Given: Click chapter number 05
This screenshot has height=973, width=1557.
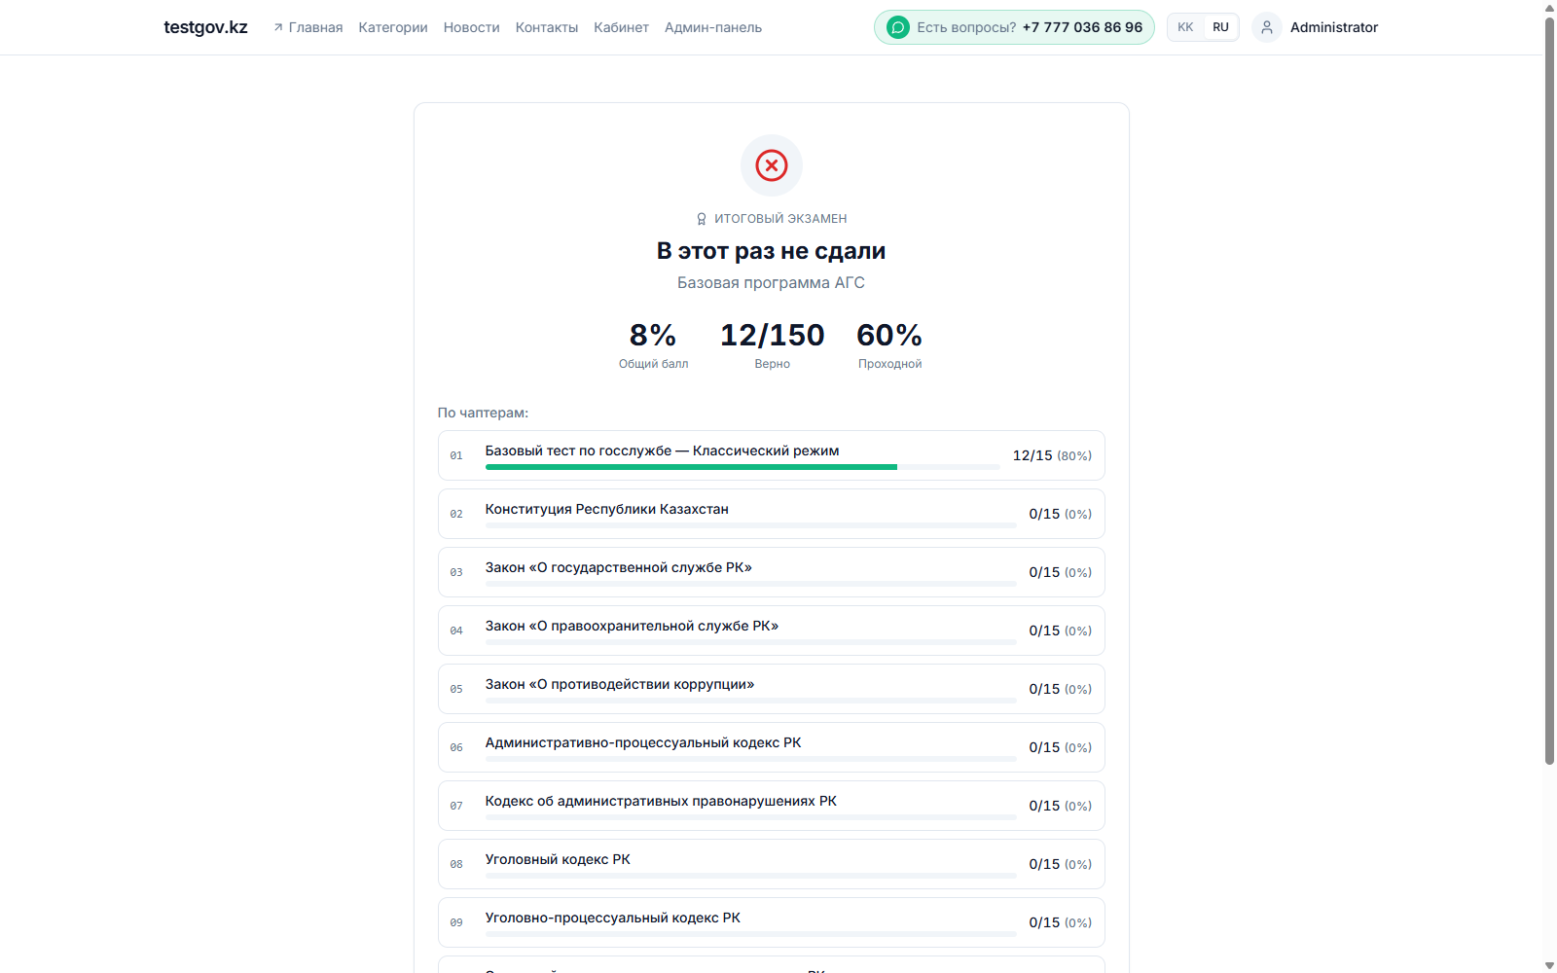Looking at the screenshot, I should [456, 689].
